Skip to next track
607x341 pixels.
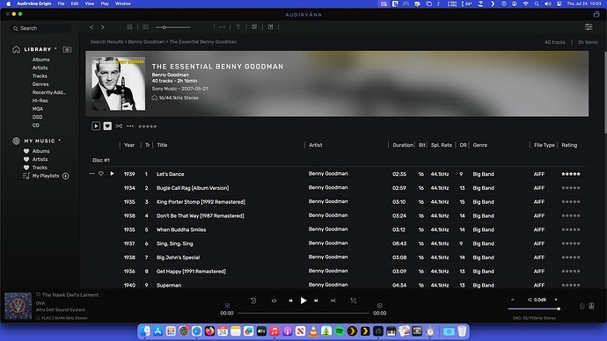point(316,301)
